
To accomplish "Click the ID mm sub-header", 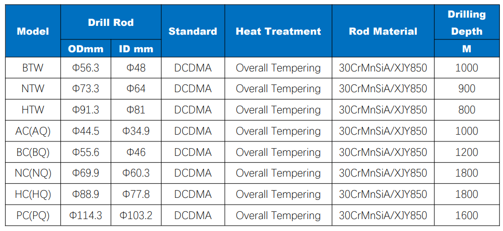I will pos(136,49).
